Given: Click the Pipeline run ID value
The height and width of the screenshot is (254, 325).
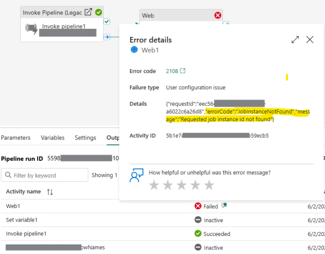Looking at the screenshot, I should point(83,159).
